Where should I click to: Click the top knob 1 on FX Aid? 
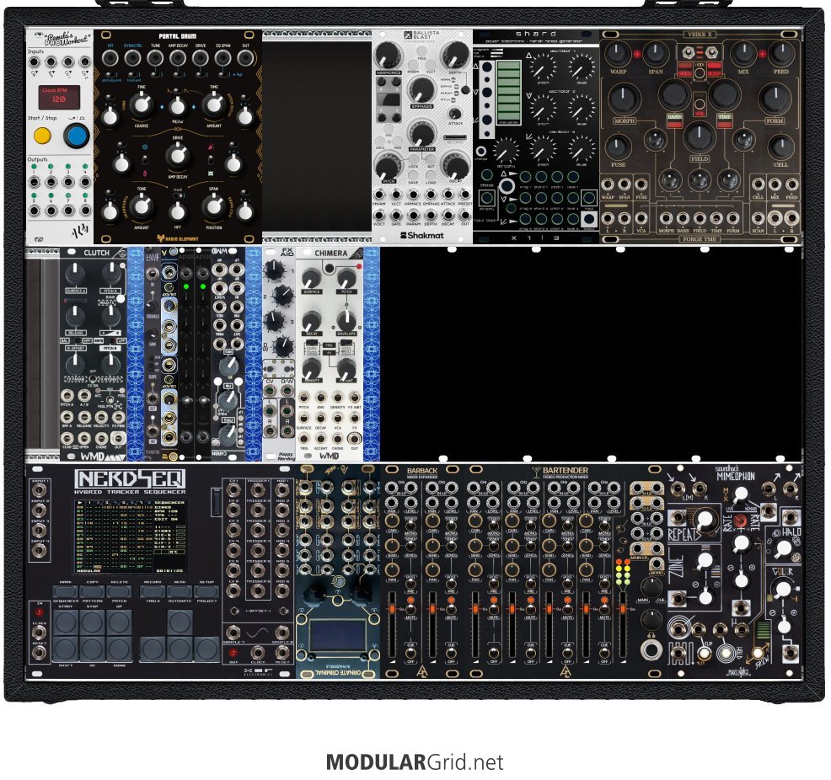coord(274,270)
